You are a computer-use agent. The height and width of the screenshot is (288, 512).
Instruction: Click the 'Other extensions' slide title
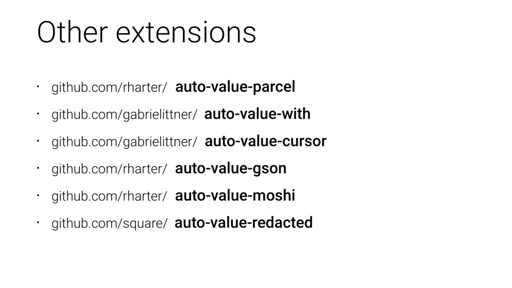click(x=146, y=32)
